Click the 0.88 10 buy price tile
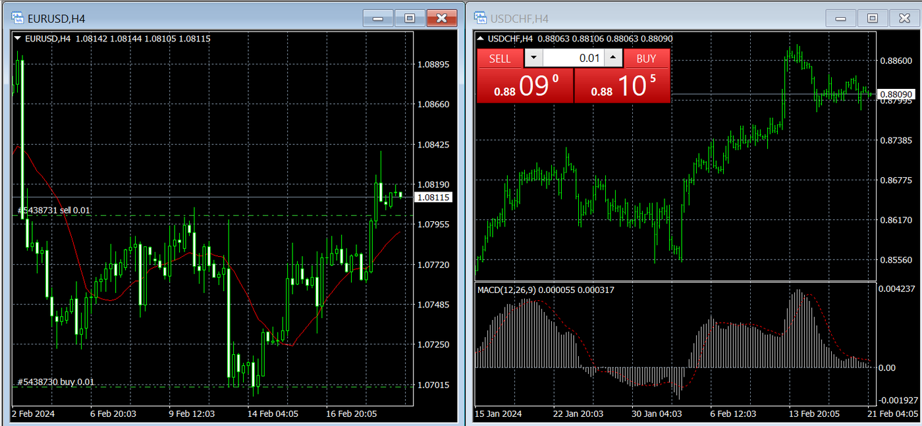Viewport: 922px width, 426px height. point(622,86)
